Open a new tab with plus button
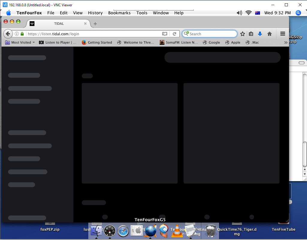The height and width of the screenshot is (240, 307). coord(95,24)
